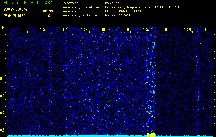This screenshot has width=216, height=137.
Task: Click the 1056 time axis marker
Action: 126,30
